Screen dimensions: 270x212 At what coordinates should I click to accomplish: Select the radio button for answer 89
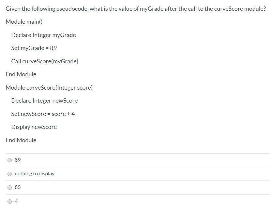pyautogui.click(x=10, y=160)
